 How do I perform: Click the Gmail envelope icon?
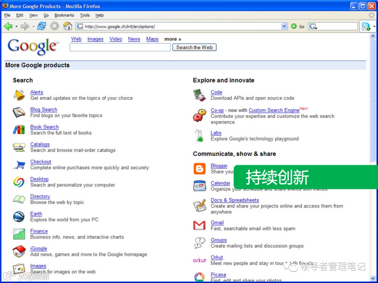click(199, 225)
